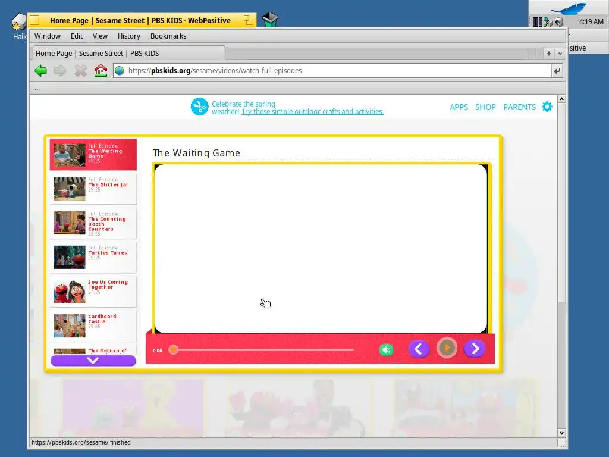The height and width of the screenshot is (457, 609).
Task: Select The Waiting Game playlist card
Action: coord(93,155)
